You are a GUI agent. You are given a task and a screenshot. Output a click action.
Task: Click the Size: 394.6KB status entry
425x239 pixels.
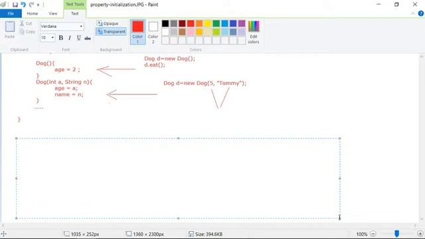coord(206,234)
